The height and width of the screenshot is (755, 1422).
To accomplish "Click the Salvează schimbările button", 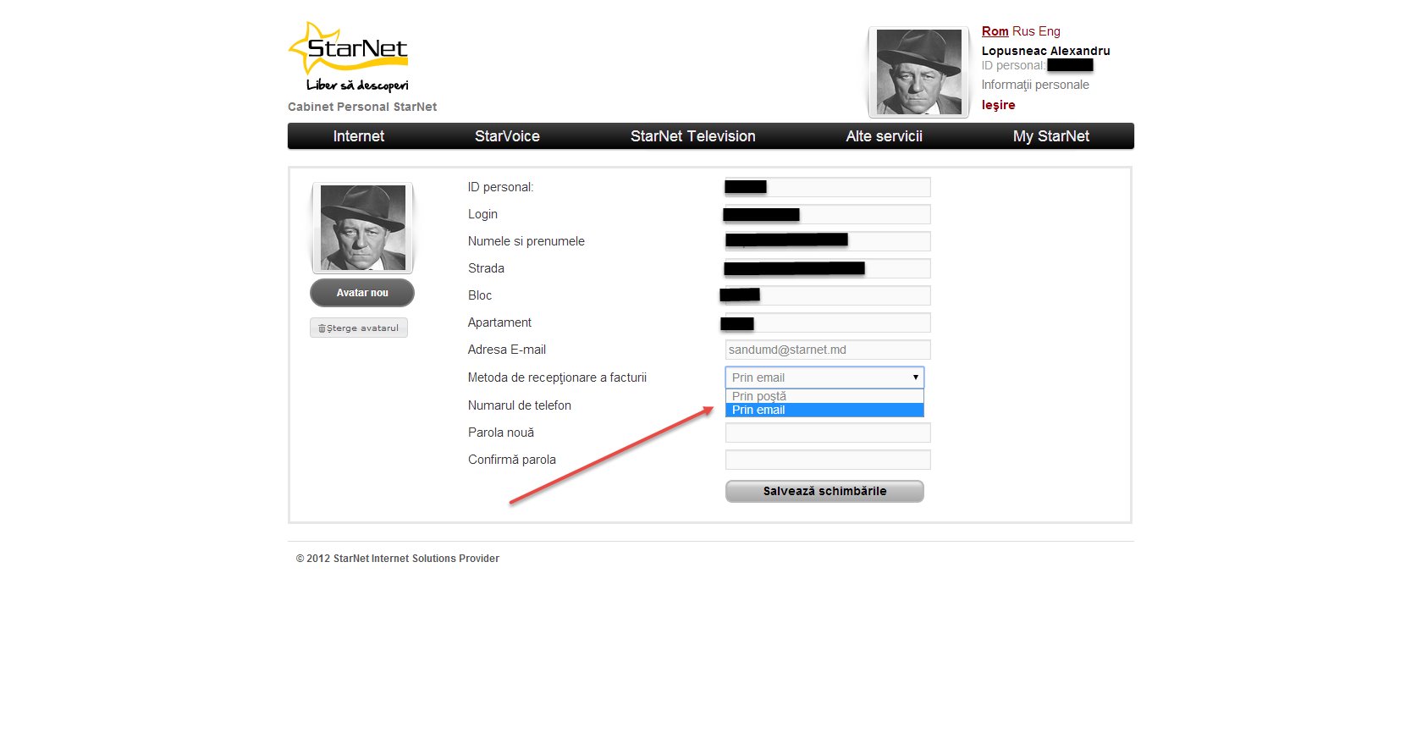I will (824, 491).
